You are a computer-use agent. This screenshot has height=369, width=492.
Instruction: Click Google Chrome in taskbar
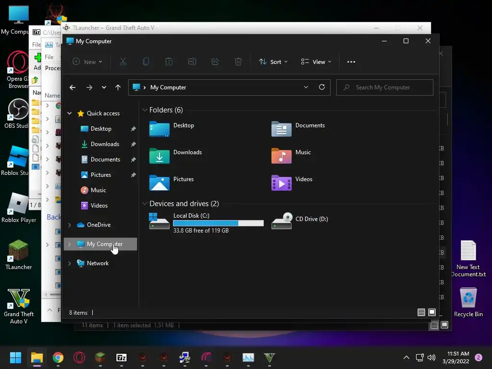tap(58, 357)
